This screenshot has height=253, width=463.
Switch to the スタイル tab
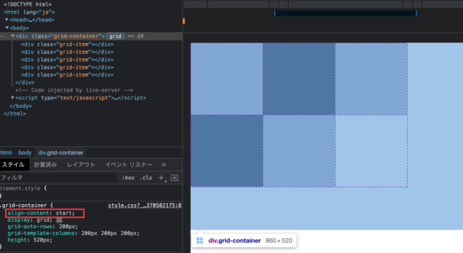point(14,164)
